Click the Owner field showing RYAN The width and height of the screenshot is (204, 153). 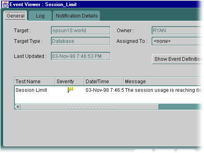pyautogui.click(x=177, y=30)
